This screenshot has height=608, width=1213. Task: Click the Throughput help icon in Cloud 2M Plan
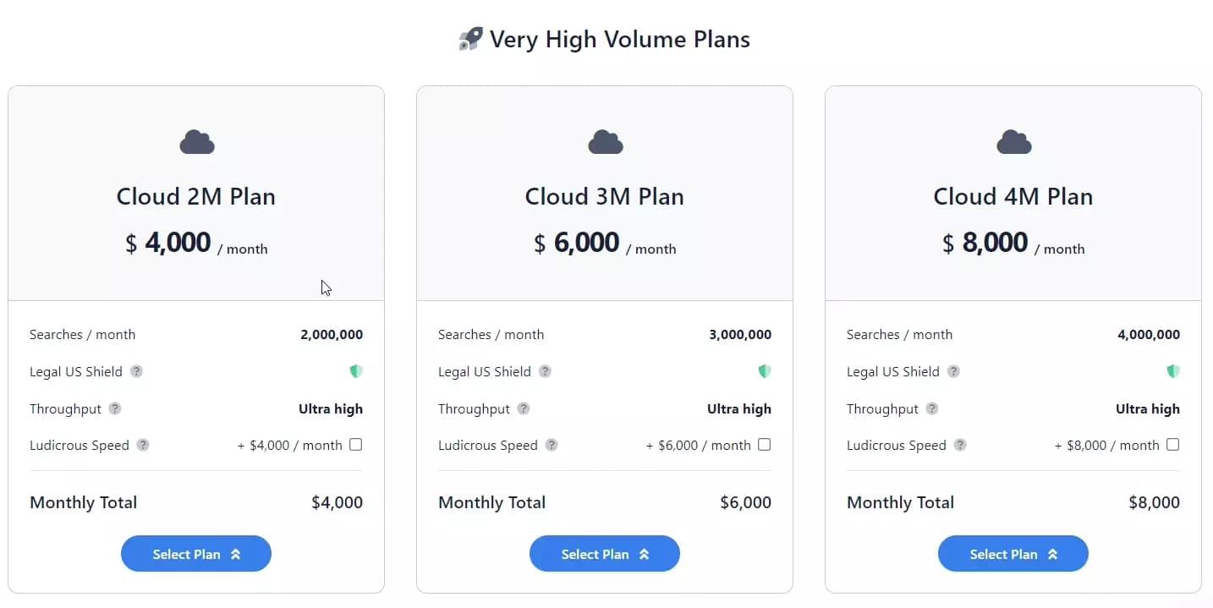tap(115, 408)
